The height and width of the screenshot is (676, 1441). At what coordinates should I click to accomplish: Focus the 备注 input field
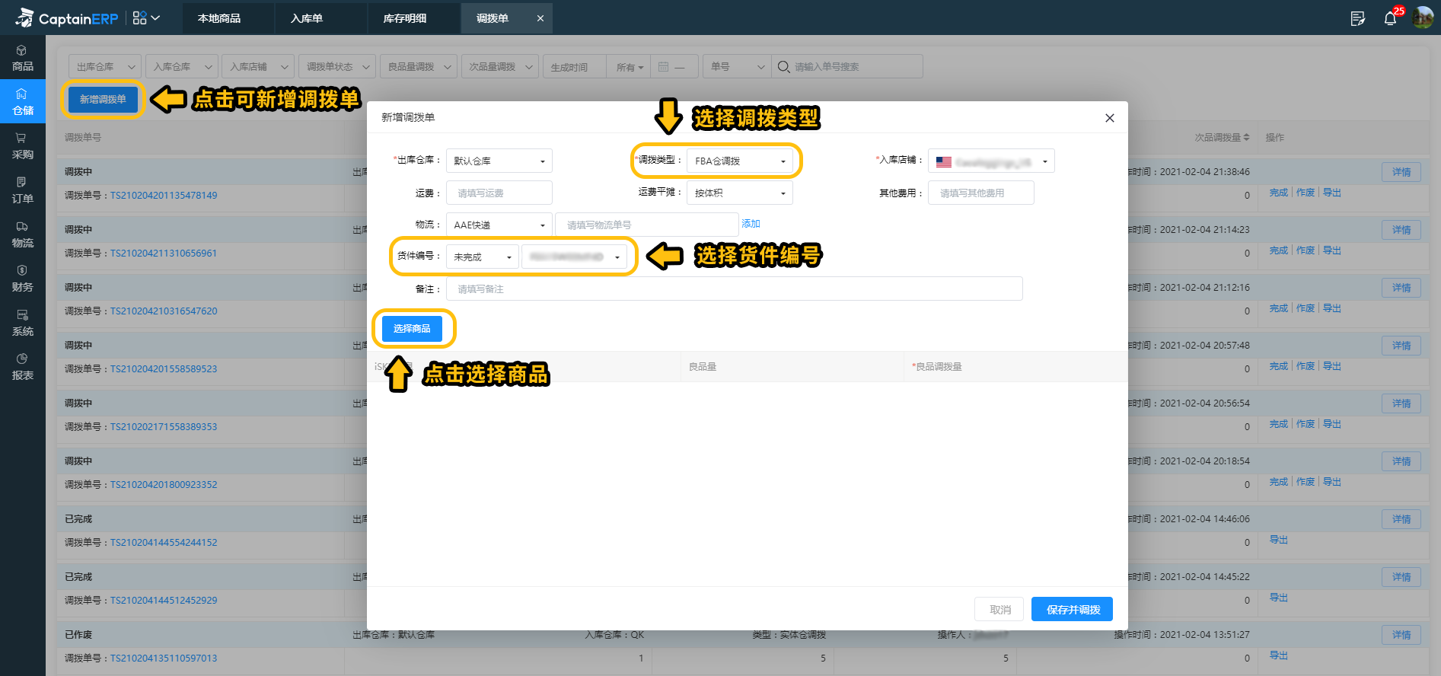pos(734,289)
